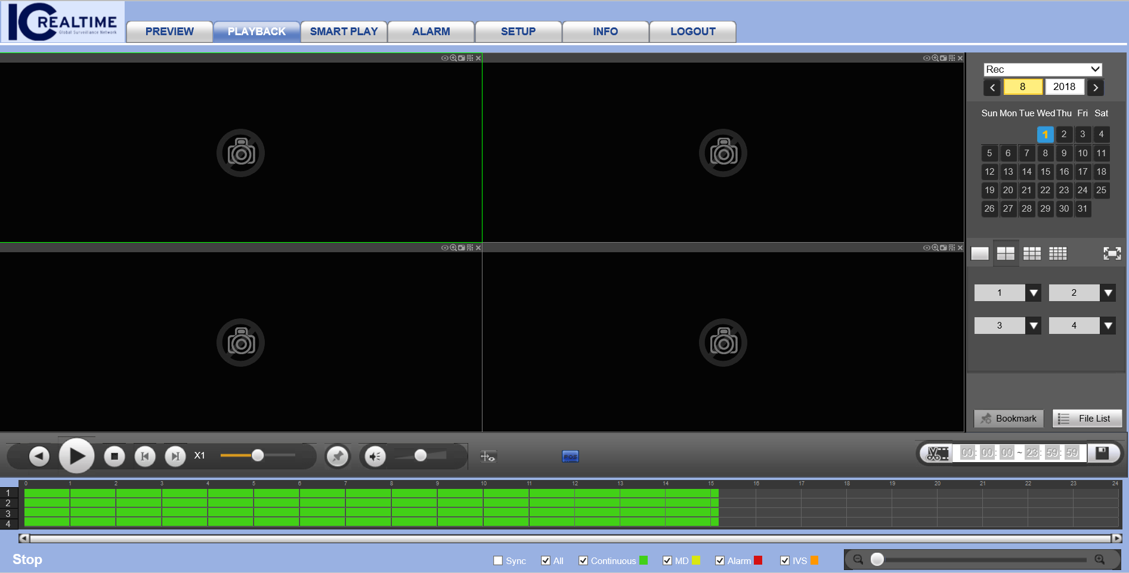Stop playback with the square button
1129x573 pixels.
(x=115, y=457)
